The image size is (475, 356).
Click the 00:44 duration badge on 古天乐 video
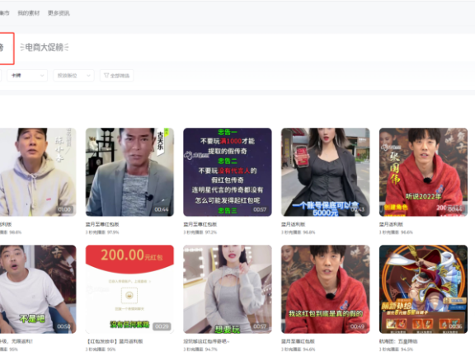pos(161,209)
